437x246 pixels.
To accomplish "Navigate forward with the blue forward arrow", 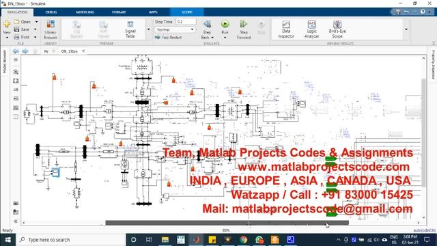I will click(x=25, y=51).
